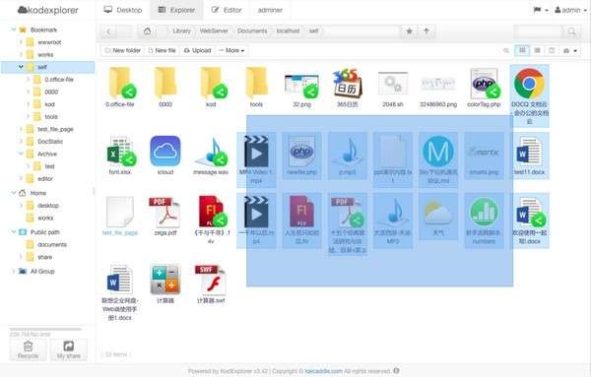Click the storage usage progress bar
Screen dimensions: 591x377
pyautogui.click(x=45, y=329)
